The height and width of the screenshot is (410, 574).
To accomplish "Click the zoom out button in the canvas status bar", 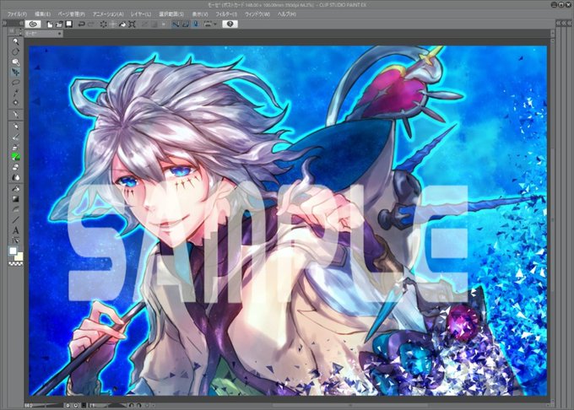I will pyautogui.click(x=68, y=405).
